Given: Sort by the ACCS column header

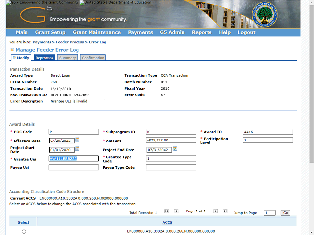Looking at the screenshot, I should click(167, 222).
